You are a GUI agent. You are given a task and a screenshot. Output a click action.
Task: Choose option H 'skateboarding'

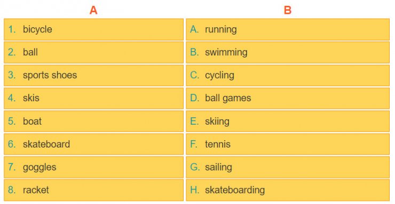pyautogui.click(x=288, y=190)
